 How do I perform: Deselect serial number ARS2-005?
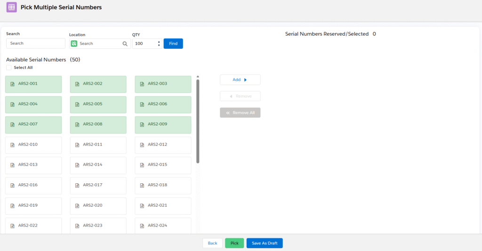point(98,104)
